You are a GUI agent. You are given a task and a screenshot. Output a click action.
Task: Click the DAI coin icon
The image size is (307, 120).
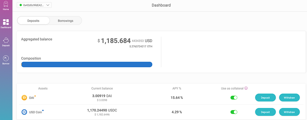(24, 98)
